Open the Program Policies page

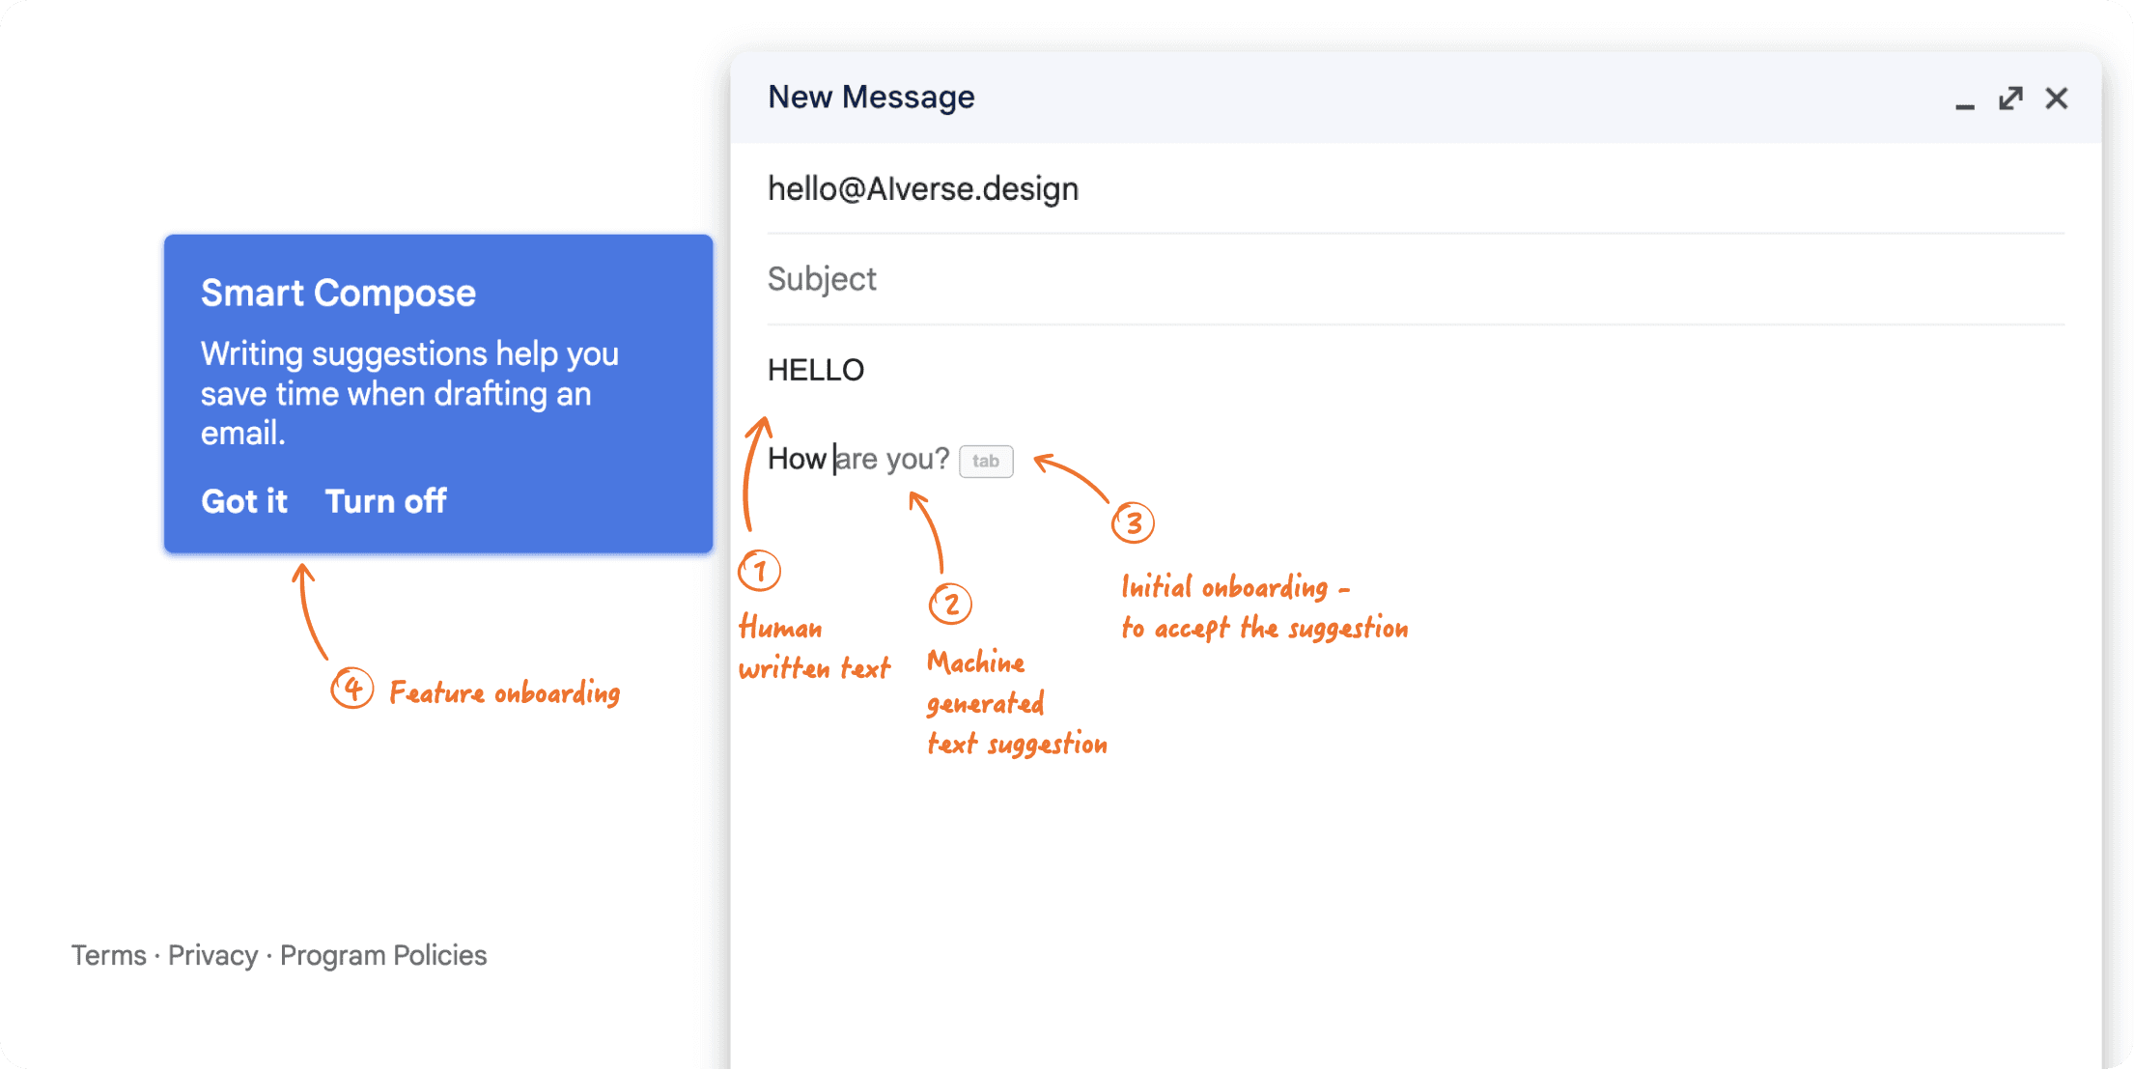pyautogui.click(x=382, y=955)
